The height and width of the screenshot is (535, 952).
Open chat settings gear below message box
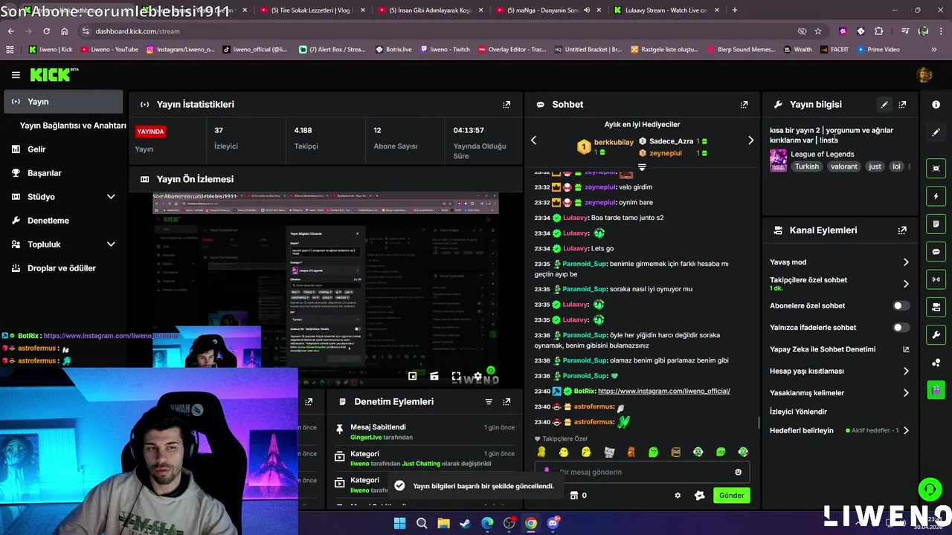tap(678, 496)
